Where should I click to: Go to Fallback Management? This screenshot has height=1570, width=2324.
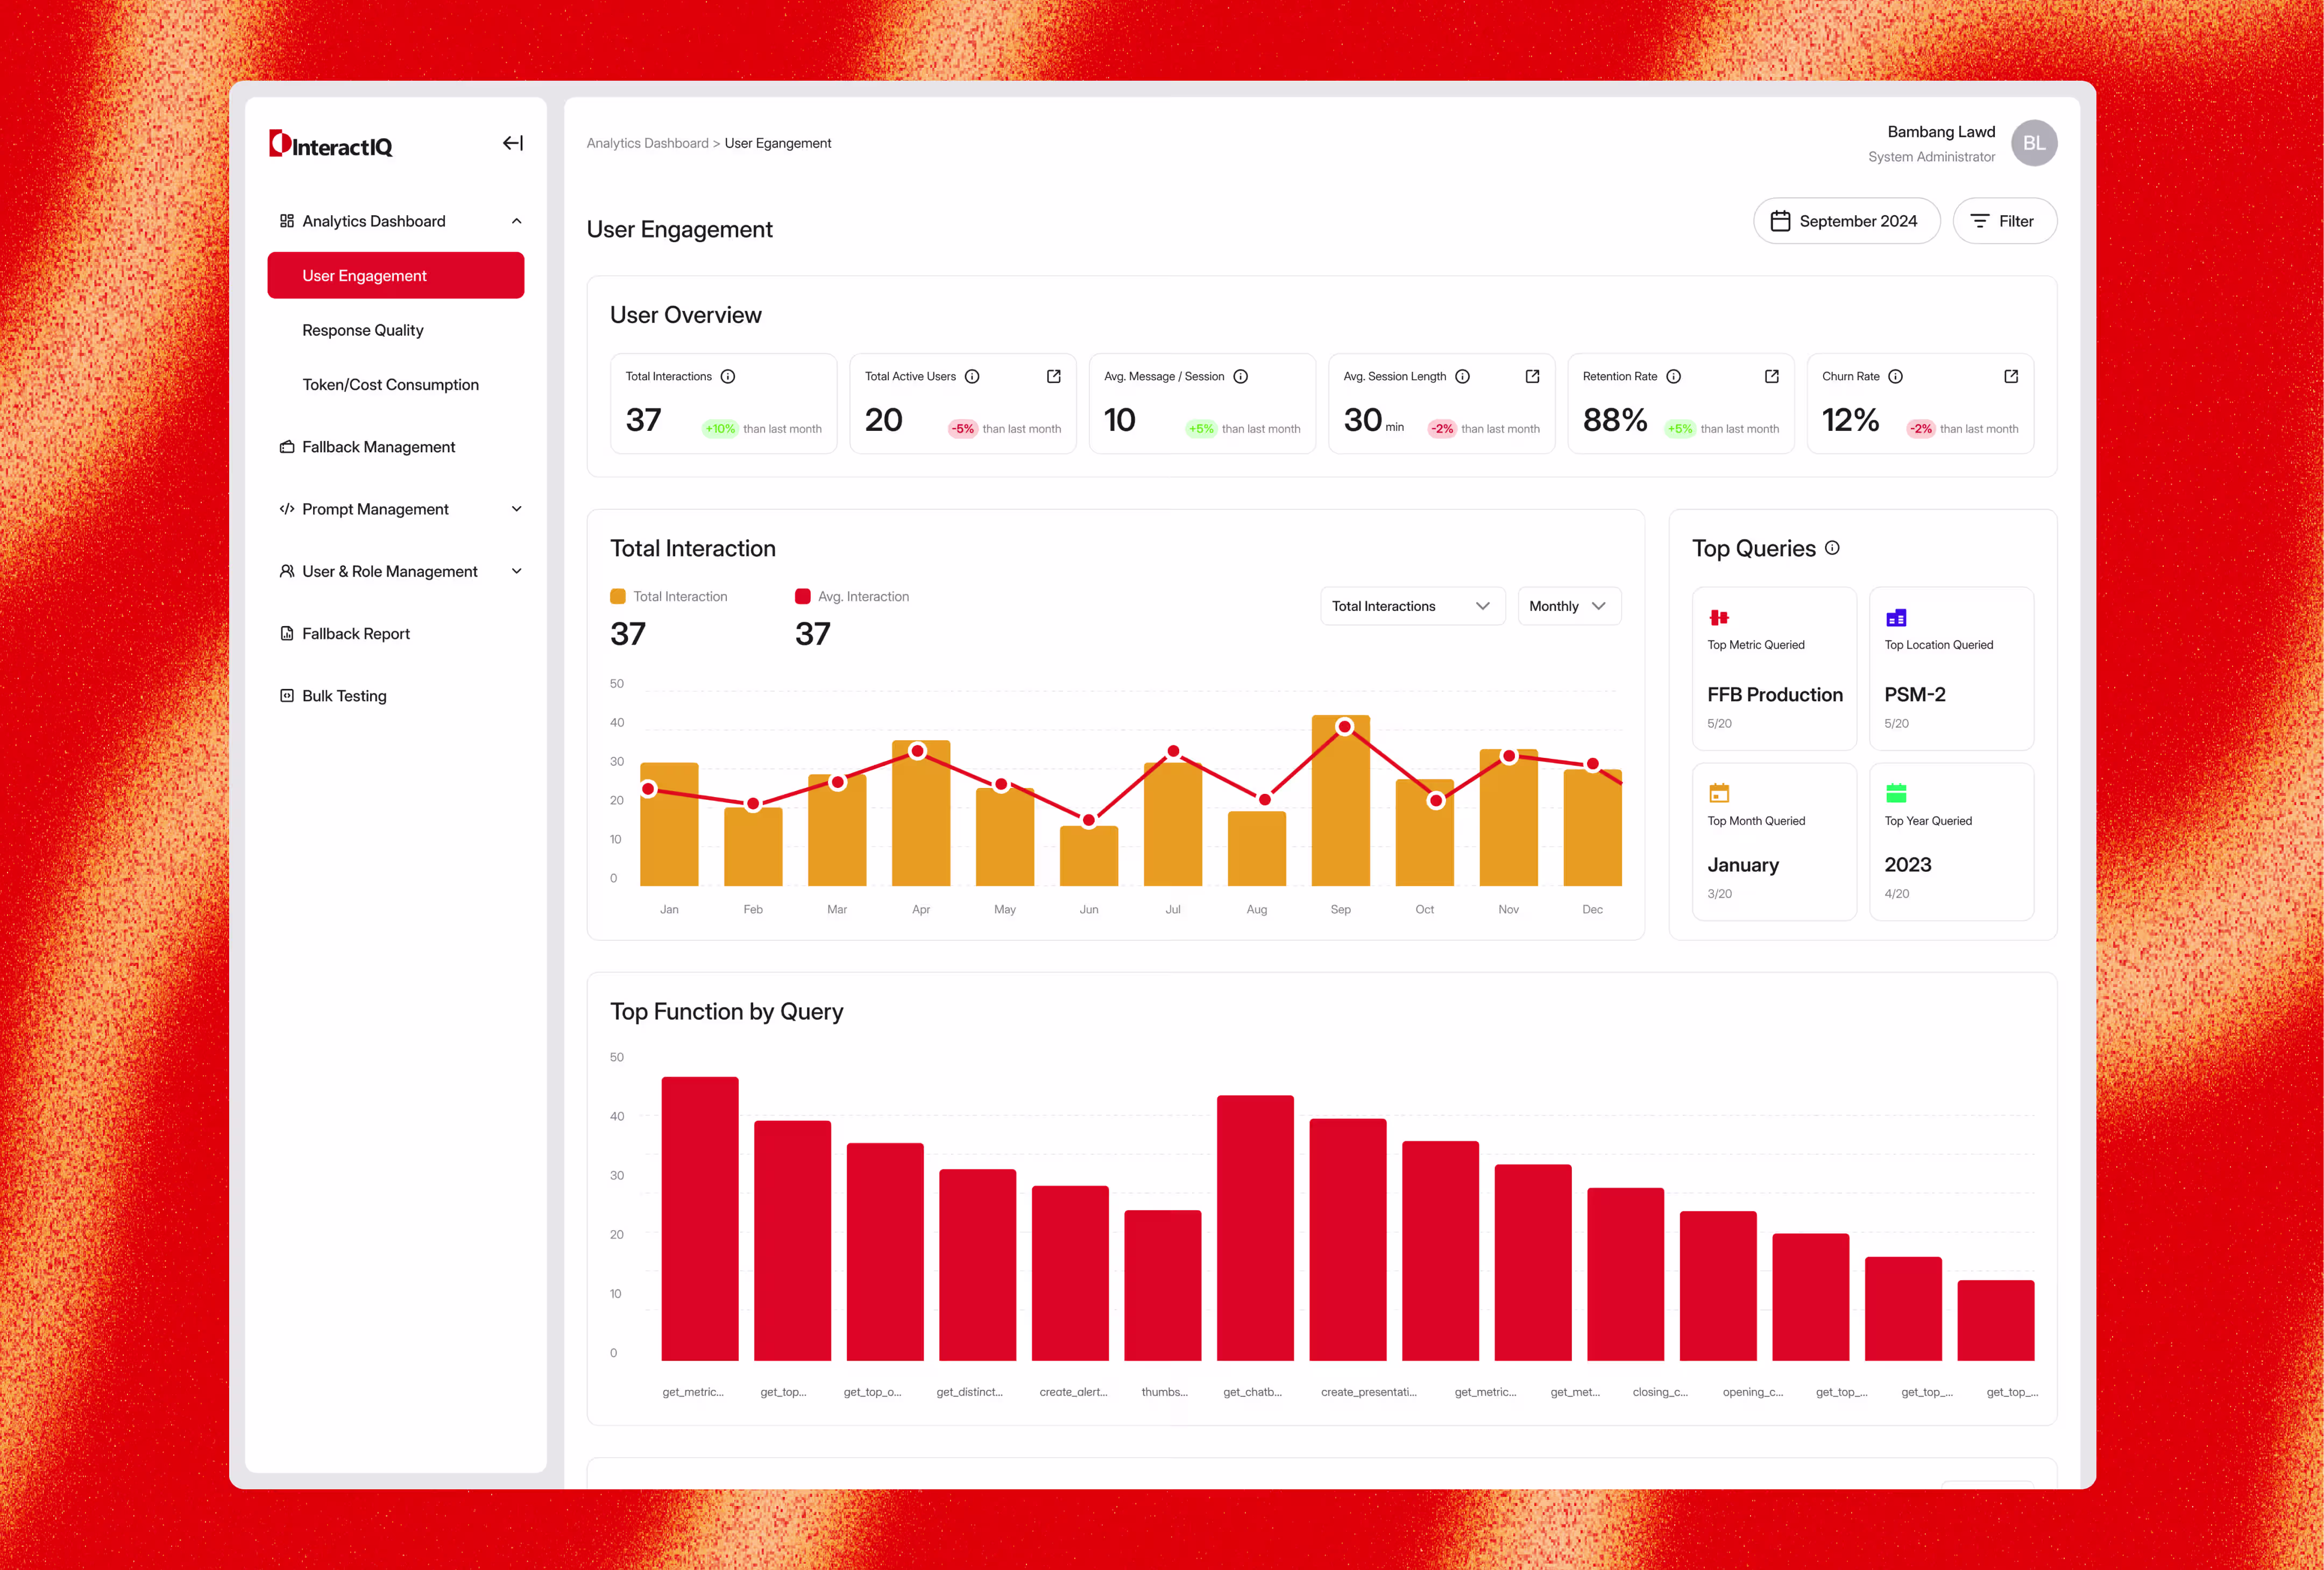click(378, 447)
